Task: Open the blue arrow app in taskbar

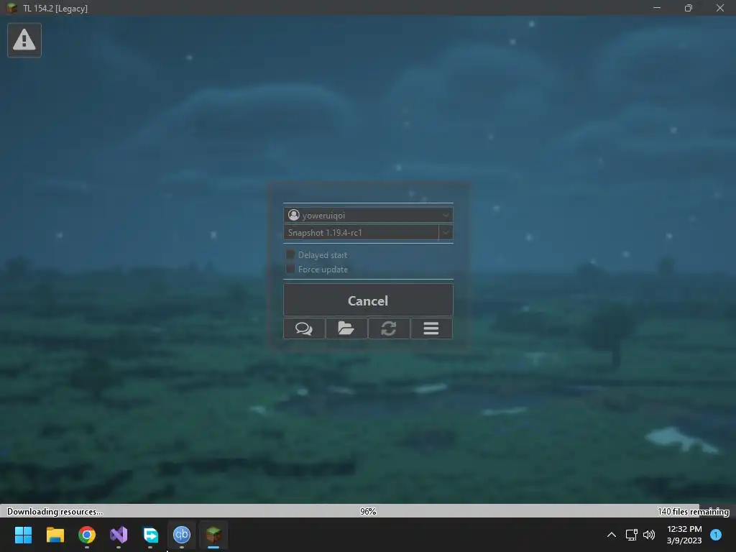Action: pyautogui.click(x=150, y=535)
